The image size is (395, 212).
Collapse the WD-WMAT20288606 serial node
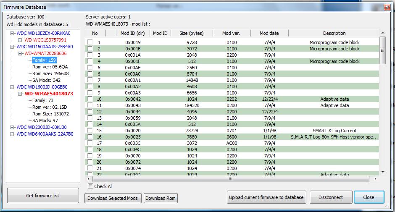[20, 53]
